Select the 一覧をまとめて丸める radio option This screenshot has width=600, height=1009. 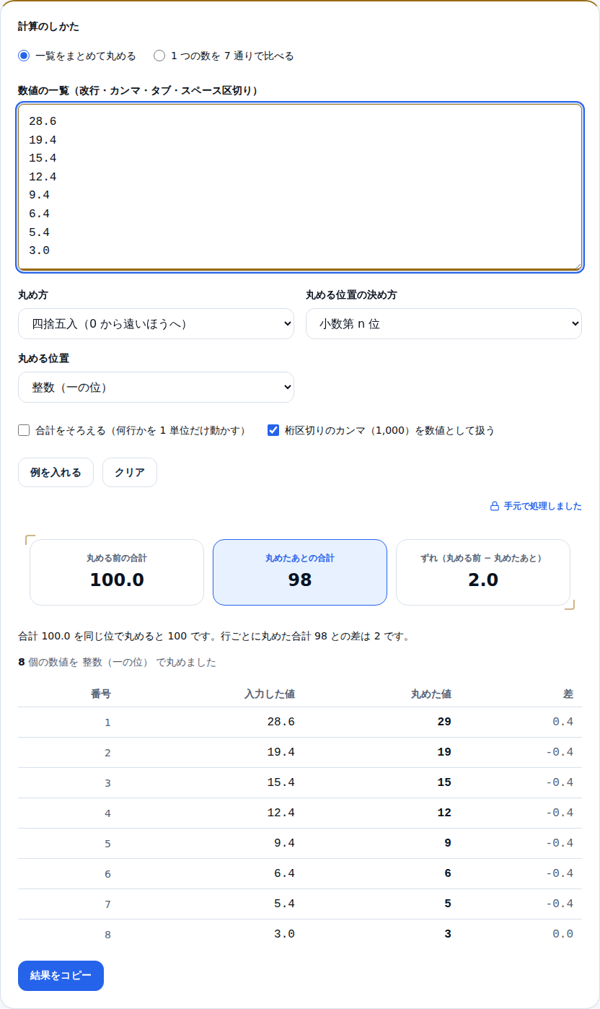pyautogui.click(x=24, y=56)
